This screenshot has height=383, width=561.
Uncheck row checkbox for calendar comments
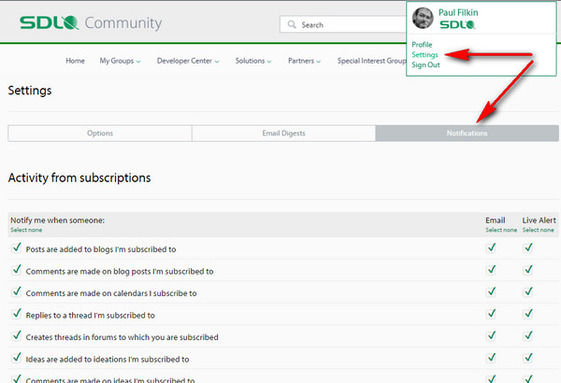coord(16,292)
